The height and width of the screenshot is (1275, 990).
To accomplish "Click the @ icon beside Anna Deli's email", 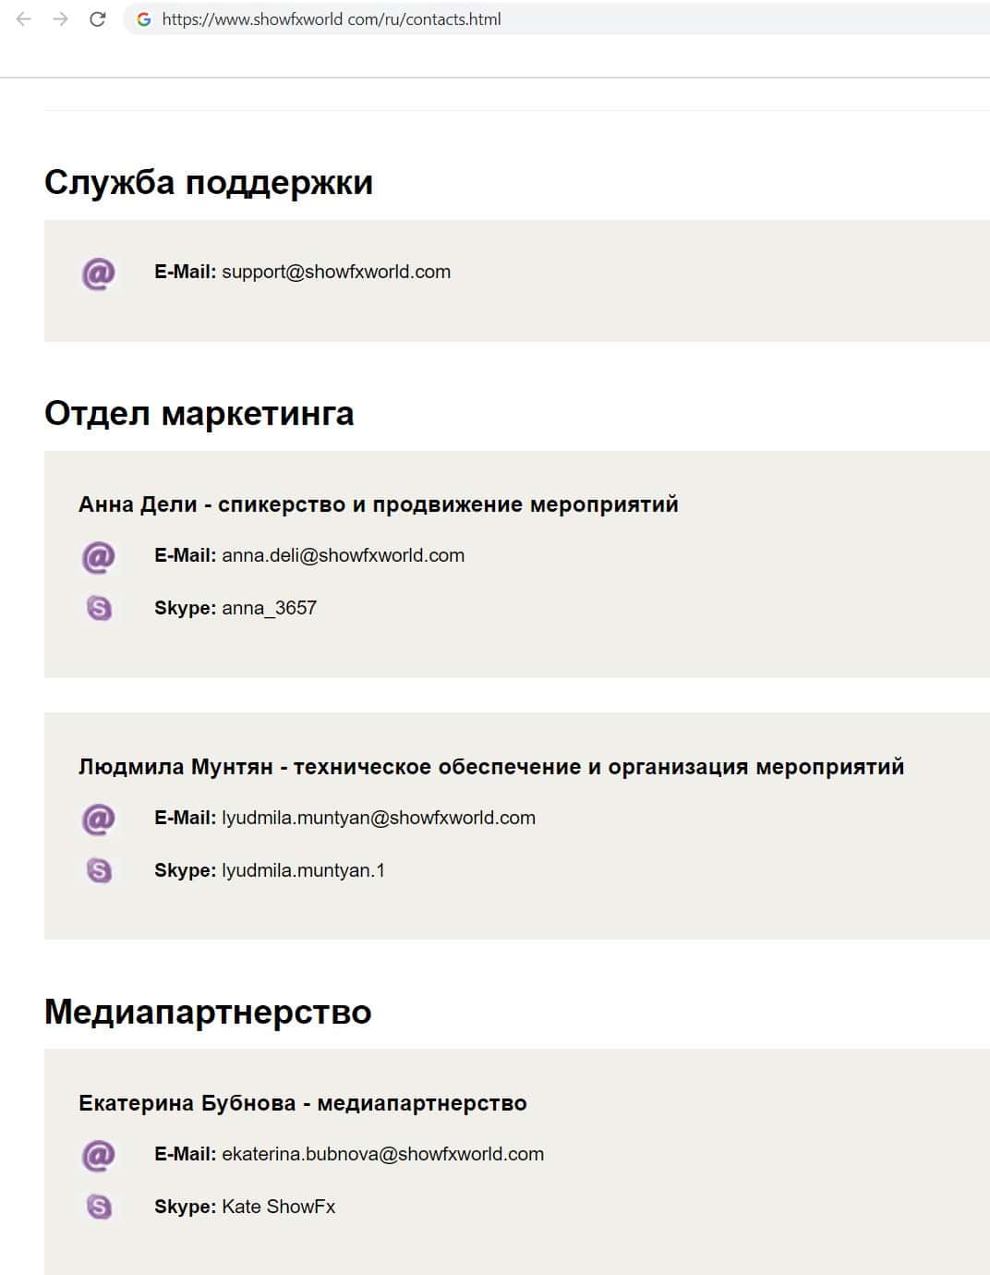I will 99,557.
